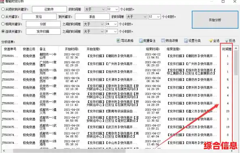This screenshot has height=153, width=240.
Task: Click the 开始信息1 column header
Action: tap(93, 49)
